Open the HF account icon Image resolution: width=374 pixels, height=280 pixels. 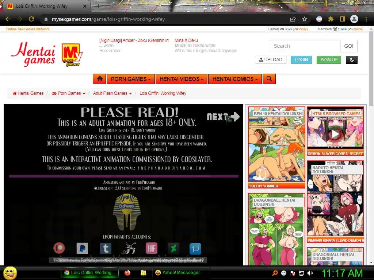(152, 248)
